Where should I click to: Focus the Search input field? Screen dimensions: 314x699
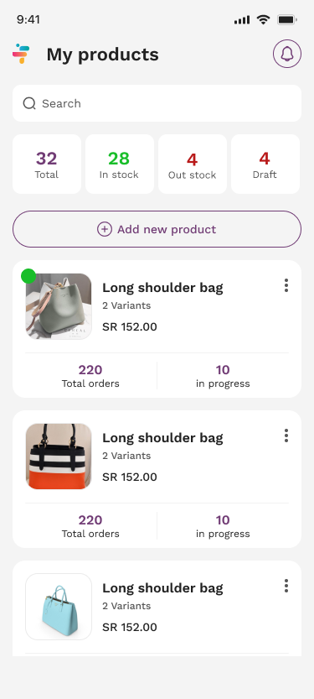tap(157, 103)
